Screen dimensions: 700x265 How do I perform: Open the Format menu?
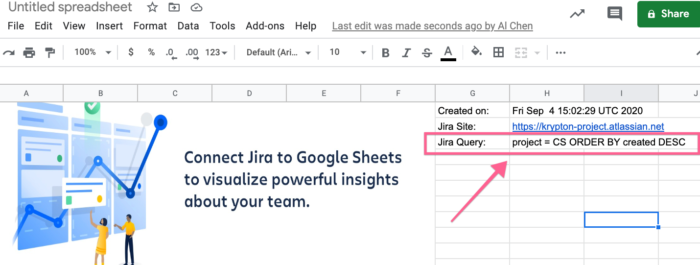point(150,26)
